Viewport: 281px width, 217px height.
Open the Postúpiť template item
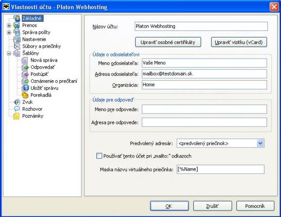point(39,74)
